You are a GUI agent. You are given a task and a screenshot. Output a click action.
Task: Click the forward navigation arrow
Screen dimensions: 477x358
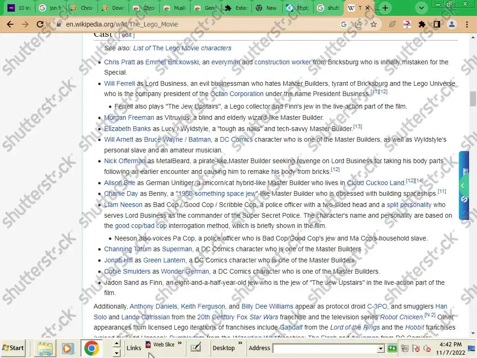tap(25, 24)
